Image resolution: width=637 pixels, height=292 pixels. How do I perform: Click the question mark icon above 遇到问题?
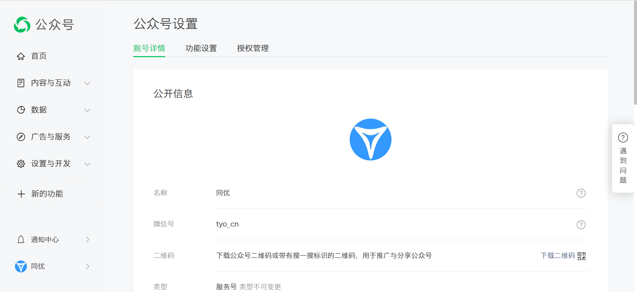pos(623,138)
